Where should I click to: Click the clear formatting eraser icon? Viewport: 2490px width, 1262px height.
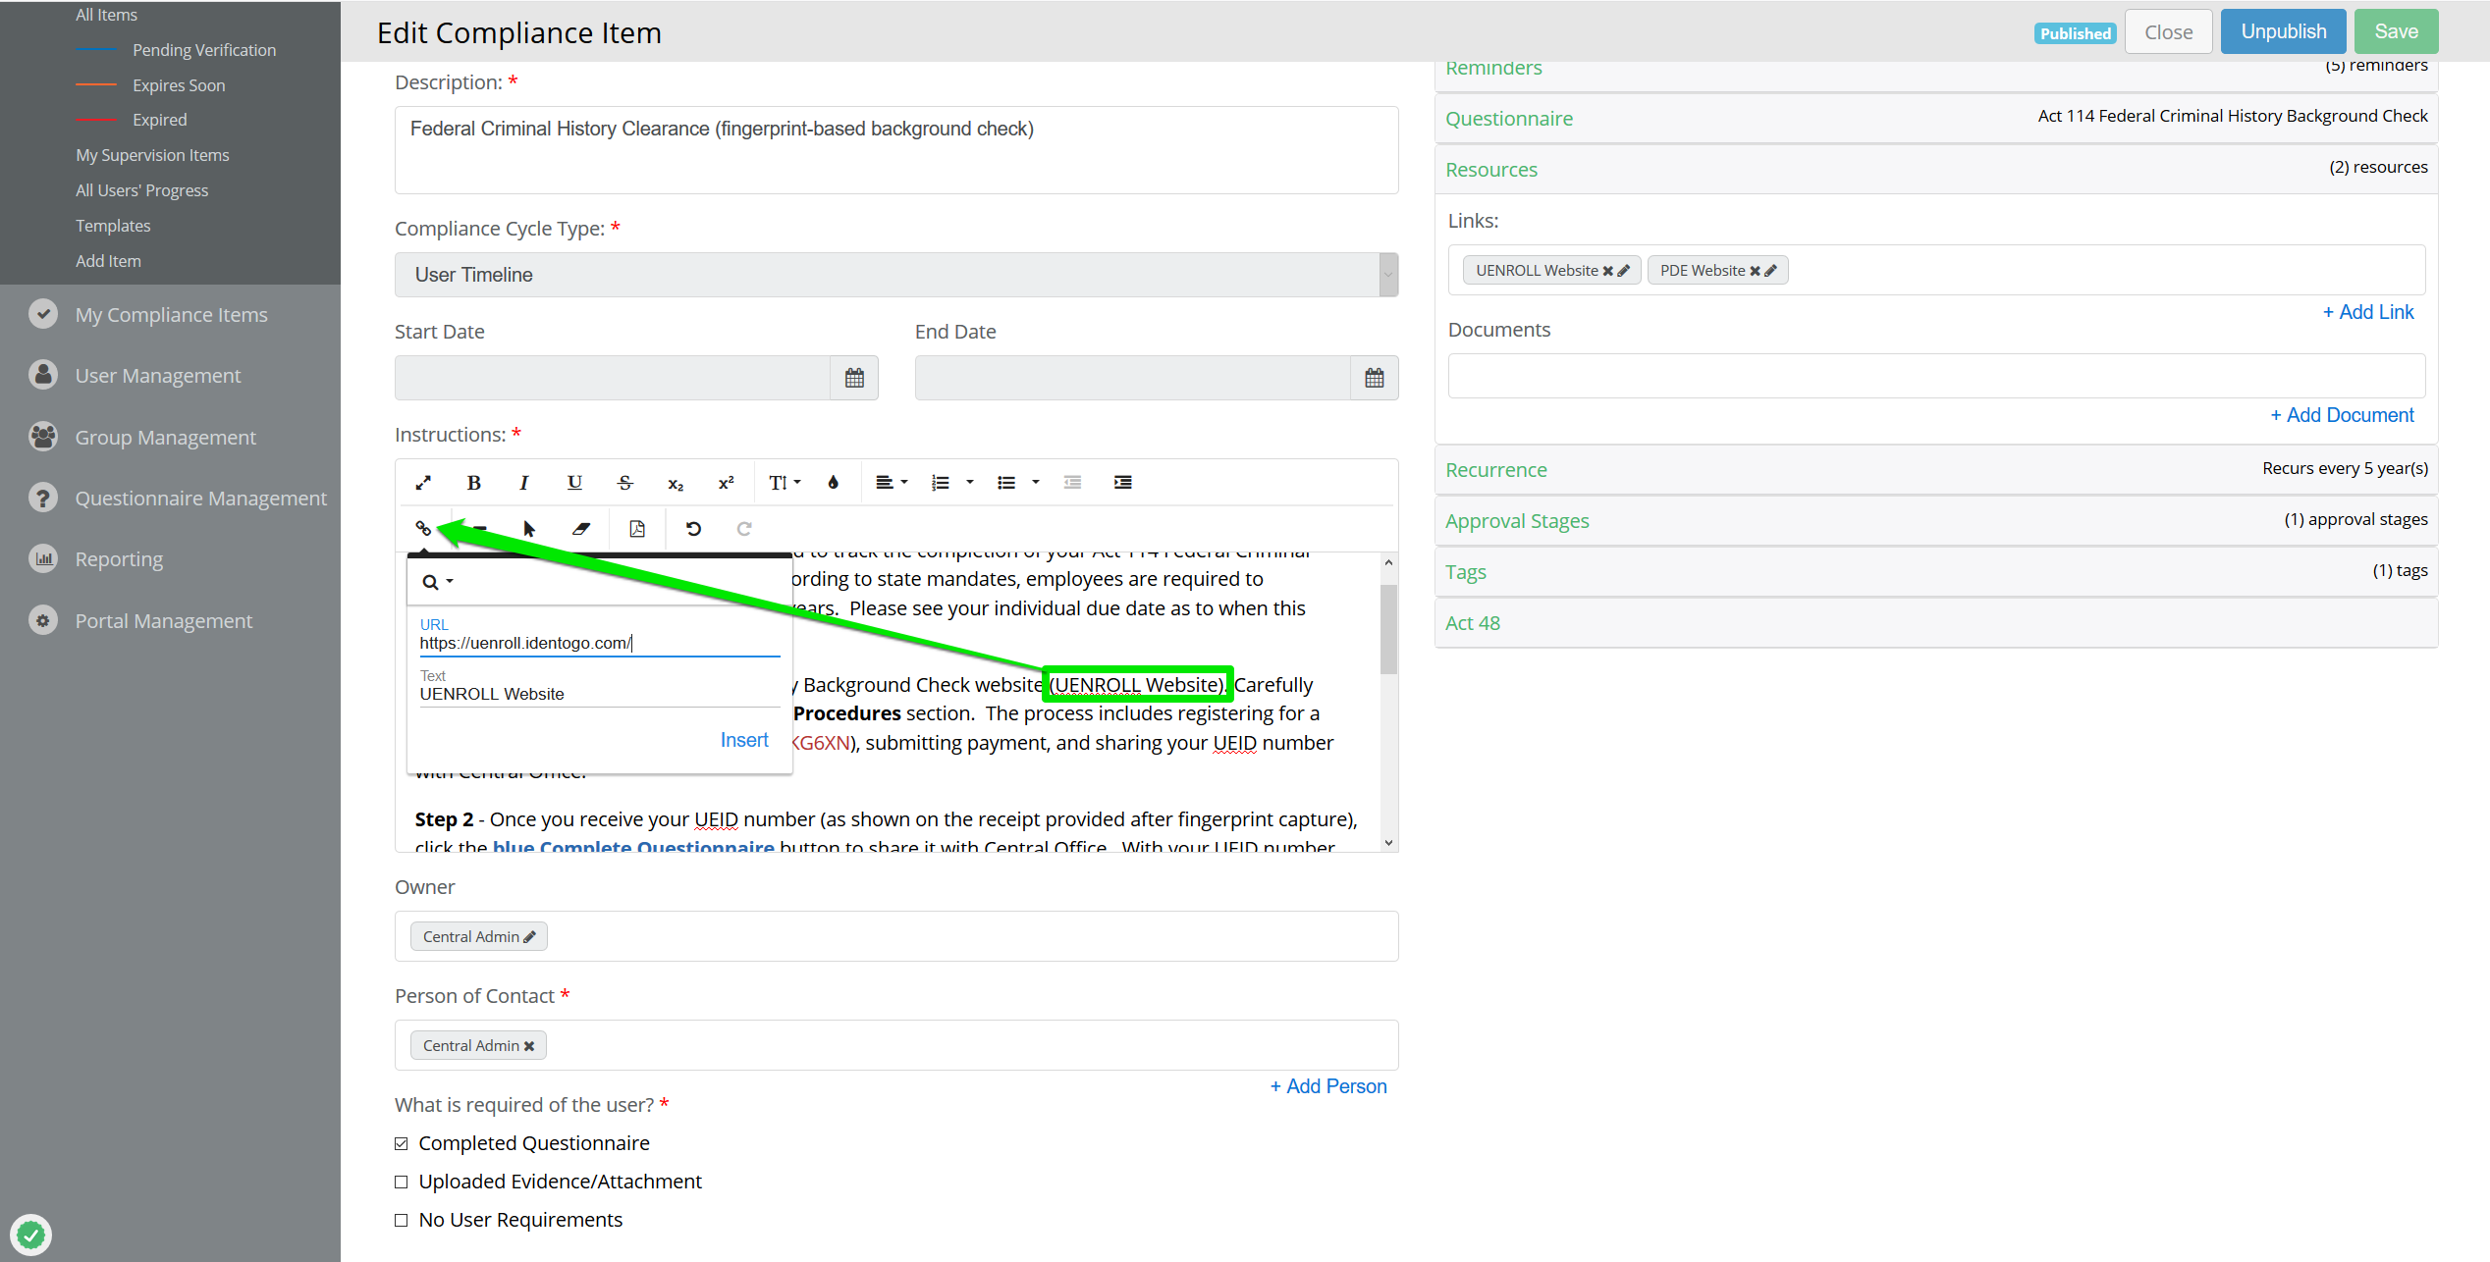(581, 529)
